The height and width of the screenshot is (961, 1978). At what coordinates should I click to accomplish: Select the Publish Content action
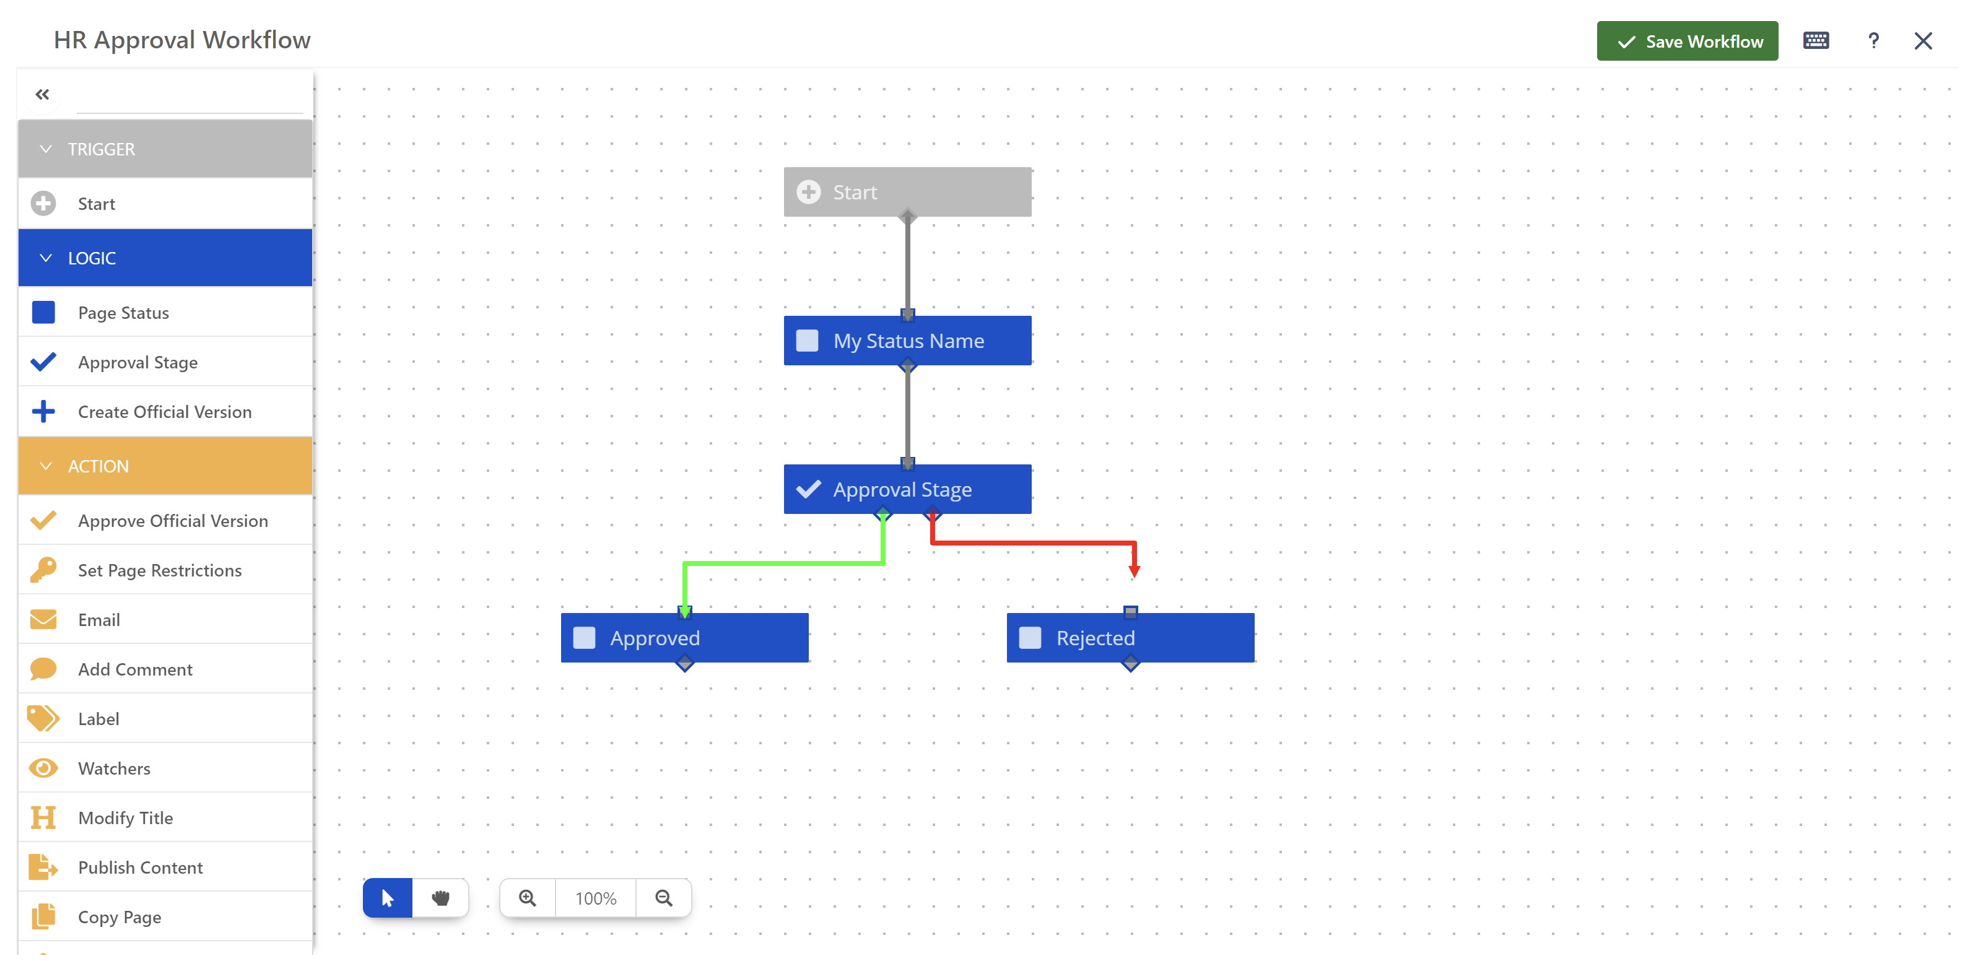point(141,868)
